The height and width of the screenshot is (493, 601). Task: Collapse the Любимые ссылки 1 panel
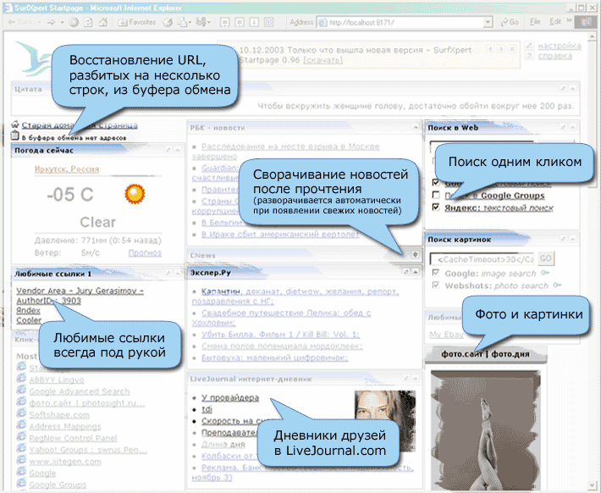(178, 273)
